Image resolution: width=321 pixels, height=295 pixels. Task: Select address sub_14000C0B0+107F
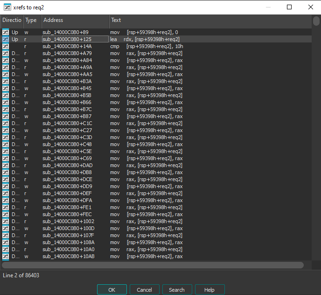point(68,235)
